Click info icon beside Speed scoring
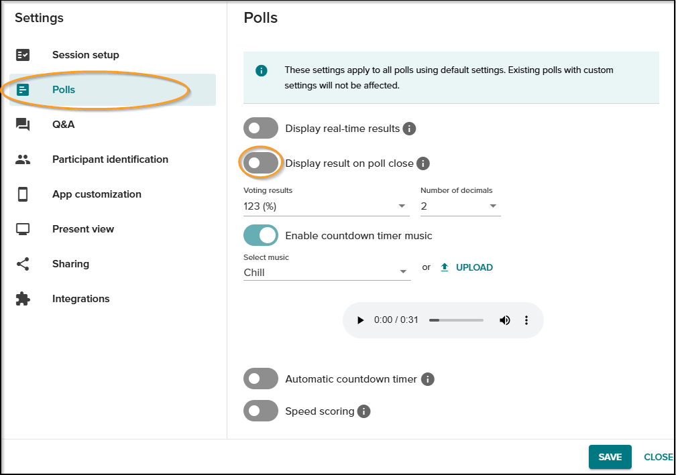Screen dimensions: 676x475 (363, 411)
